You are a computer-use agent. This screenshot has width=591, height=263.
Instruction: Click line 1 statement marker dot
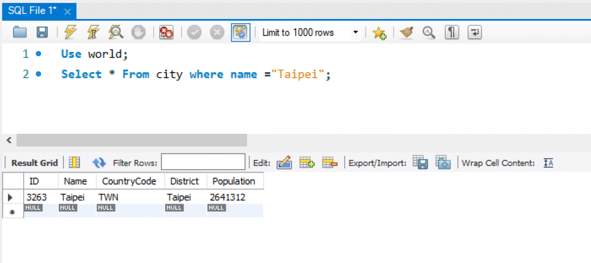[38, 54]
